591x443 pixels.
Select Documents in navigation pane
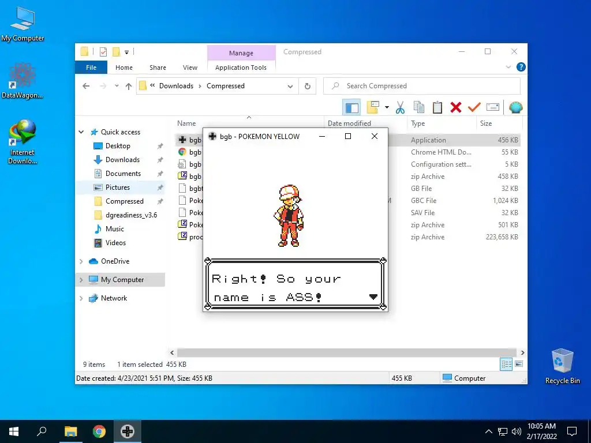(123, 174)
